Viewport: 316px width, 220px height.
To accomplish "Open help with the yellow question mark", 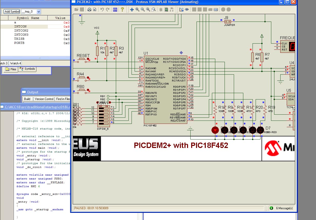I will (x=122, y=9).
